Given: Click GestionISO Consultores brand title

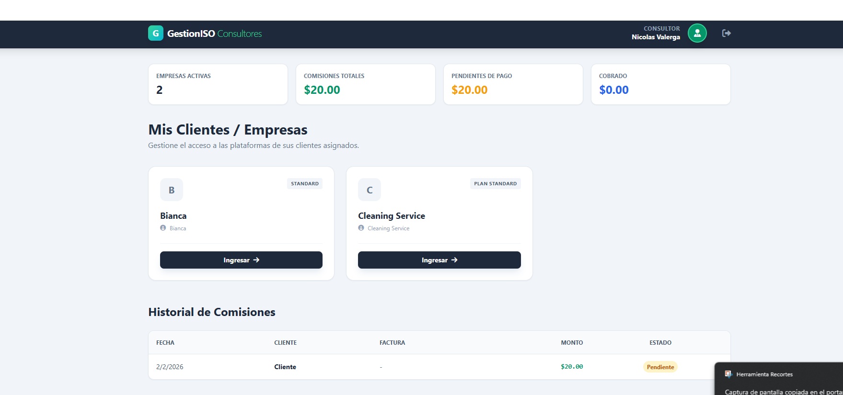Looking at the screenshot, I should (x=214, y=34).
